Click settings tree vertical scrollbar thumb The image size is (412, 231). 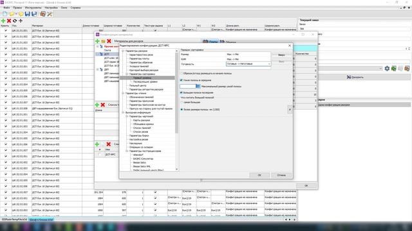(x=176, y=93)
